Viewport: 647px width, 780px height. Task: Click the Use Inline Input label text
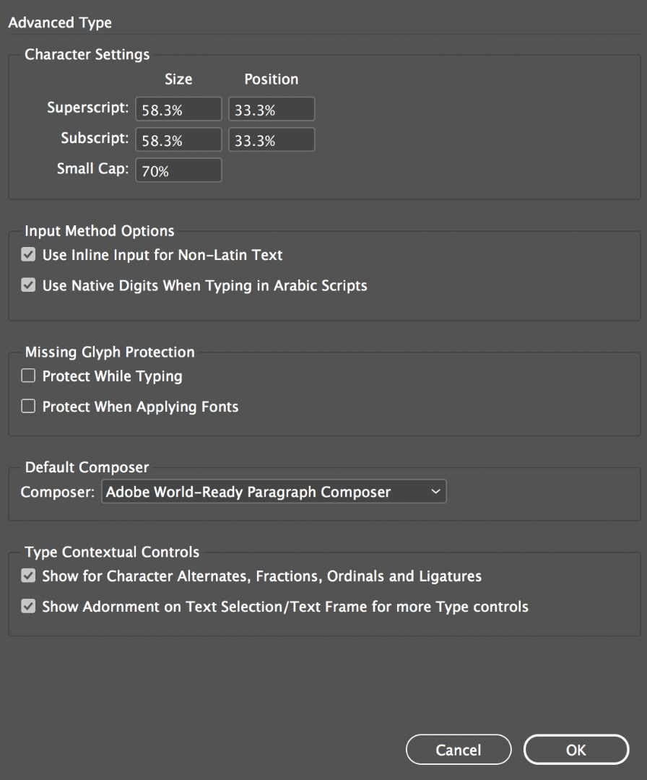[x=162, y=255]
